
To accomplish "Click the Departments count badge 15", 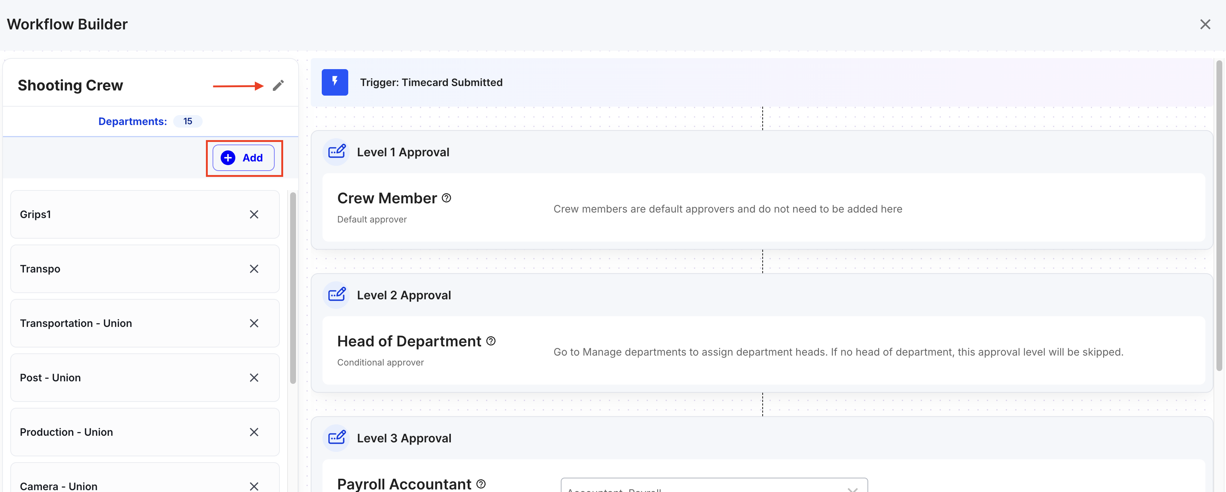I will (x=188, y=121).
